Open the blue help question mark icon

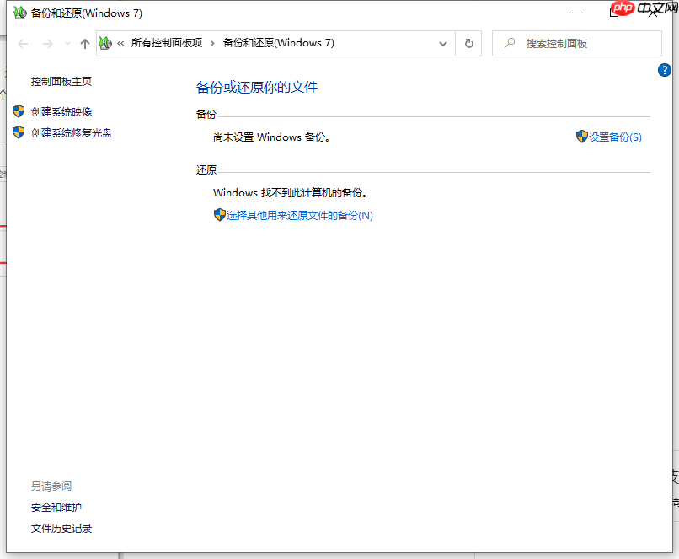click(x=665, y=70)
